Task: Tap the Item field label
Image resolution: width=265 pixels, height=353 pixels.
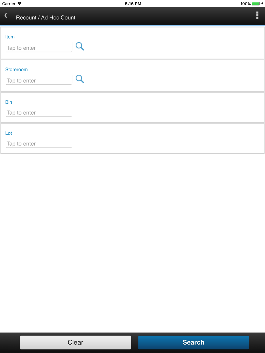Action: [x=10, y=37]
